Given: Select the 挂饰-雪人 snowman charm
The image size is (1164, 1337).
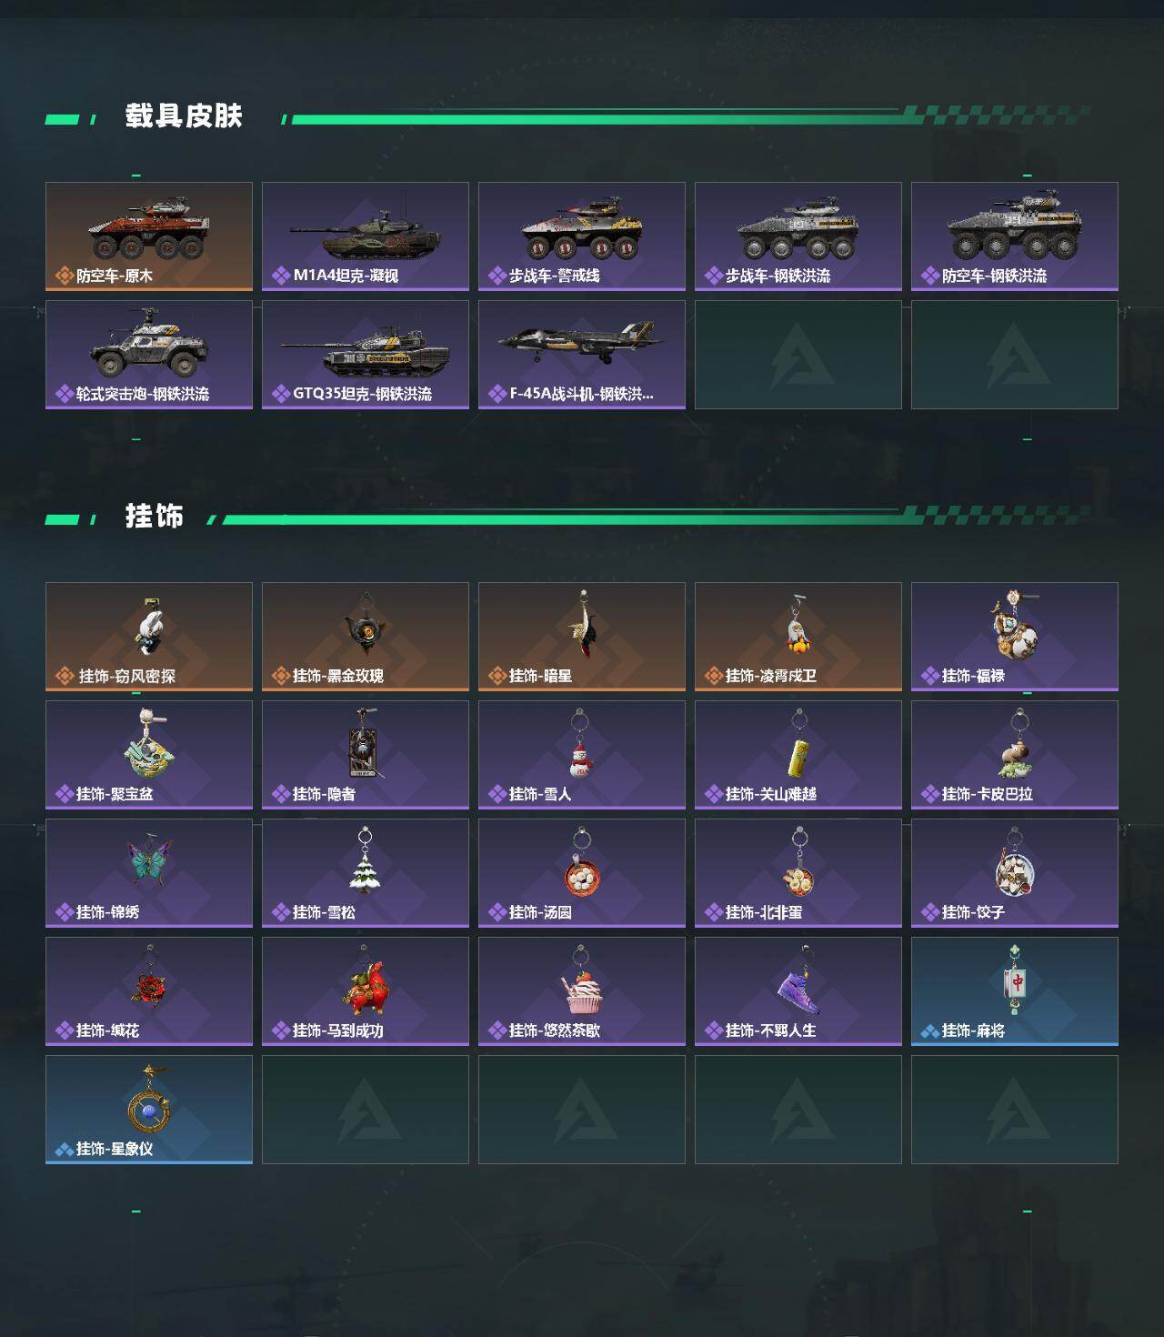Looking at the screenshot, I should pyautogui.click(x=582, y=755).
